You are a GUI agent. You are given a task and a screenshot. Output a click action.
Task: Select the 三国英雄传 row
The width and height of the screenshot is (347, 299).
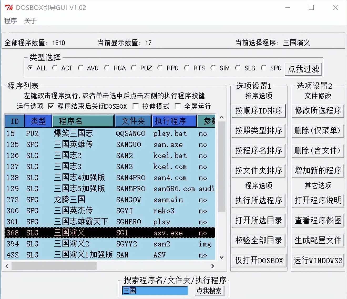(110, 145)
